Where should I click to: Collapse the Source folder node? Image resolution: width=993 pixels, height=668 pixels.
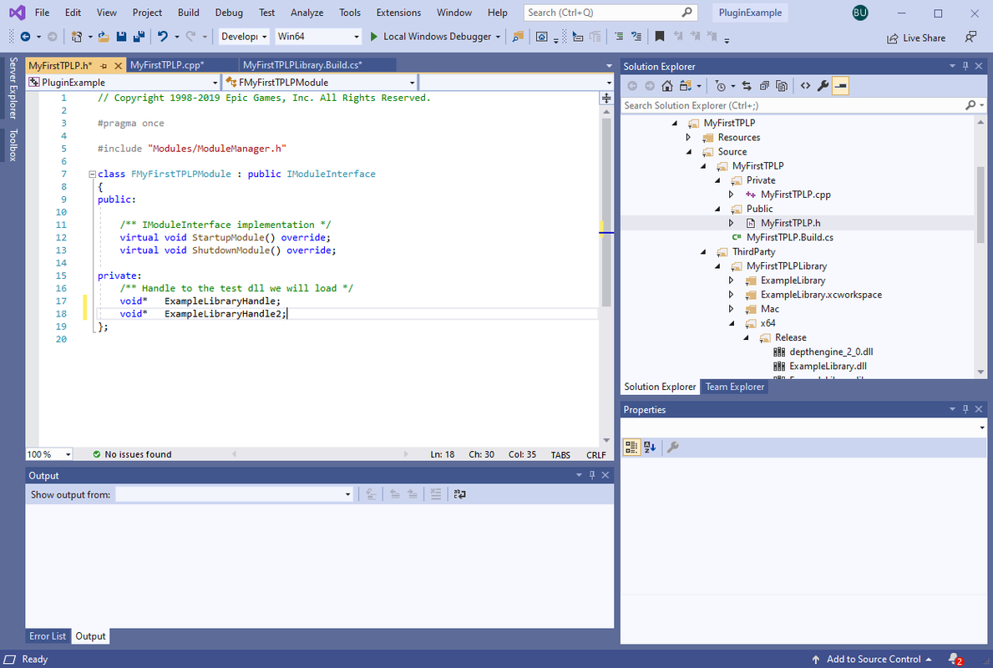click(689, 152)
